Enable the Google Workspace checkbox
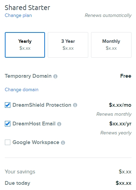 pyautogui.click(x=8, y=142)
